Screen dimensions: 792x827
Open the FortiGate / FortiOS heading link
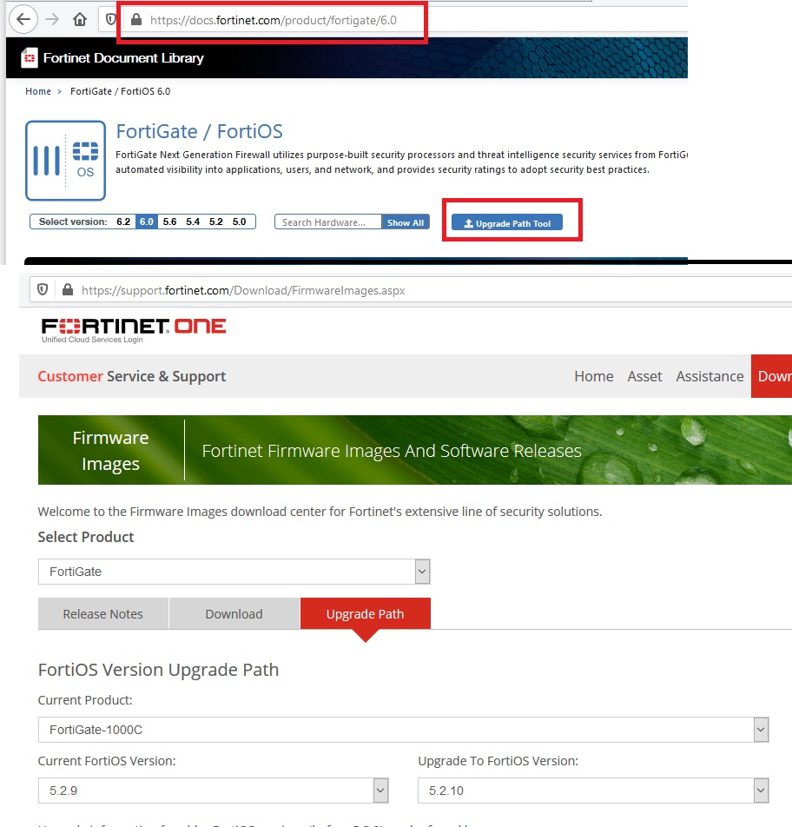point(200,131)
